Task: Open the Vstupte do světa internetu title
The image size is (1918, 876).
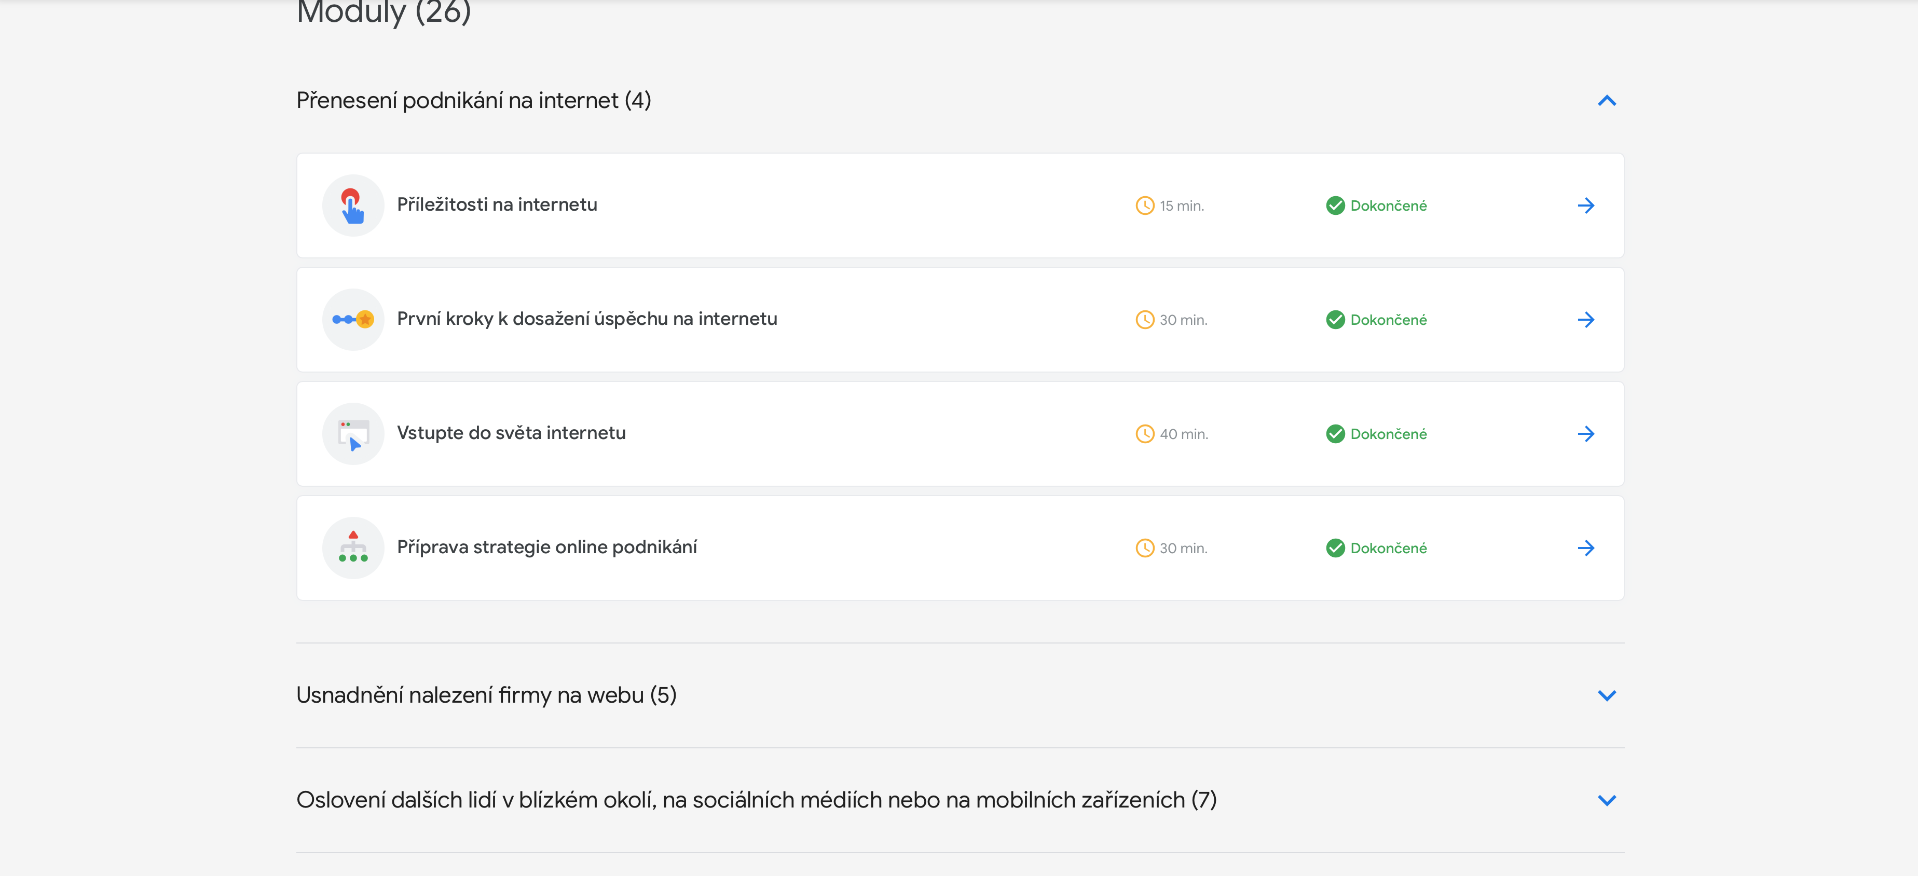Action: pos(511,433)
